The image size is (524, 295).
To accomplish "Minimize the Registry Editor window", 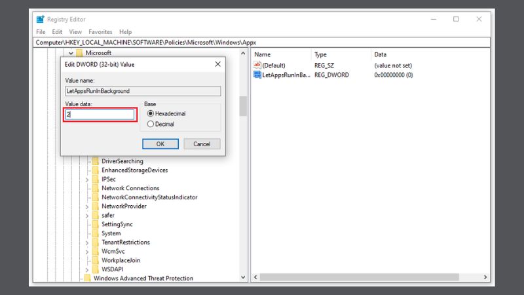I will (434, 19).
